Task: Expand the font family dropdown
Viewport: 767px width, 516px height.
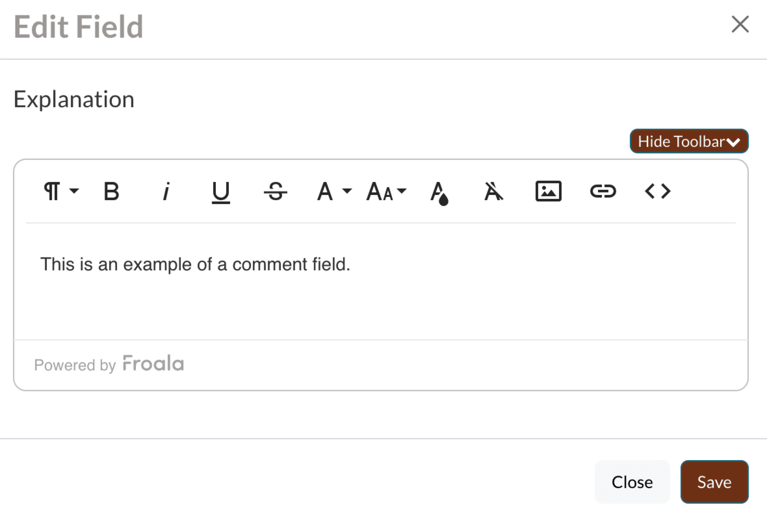Action: (334, 191)
